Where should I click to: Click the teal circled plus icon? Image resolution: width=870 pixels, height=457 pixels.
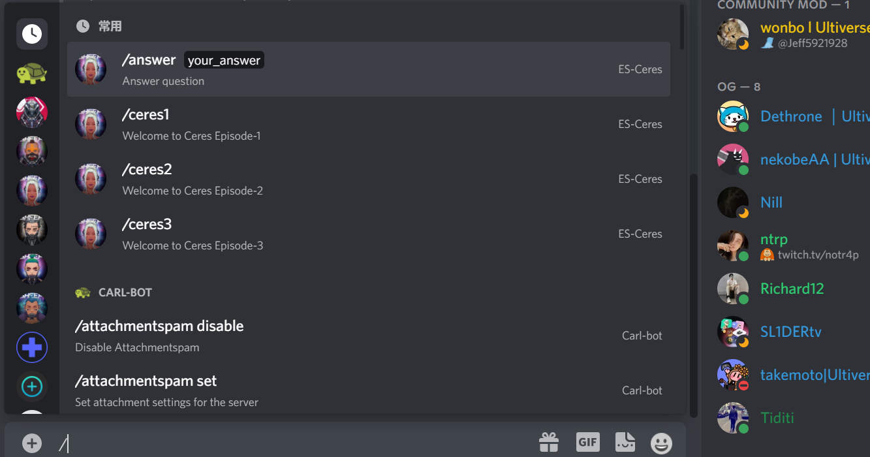[x=31, y=386]
